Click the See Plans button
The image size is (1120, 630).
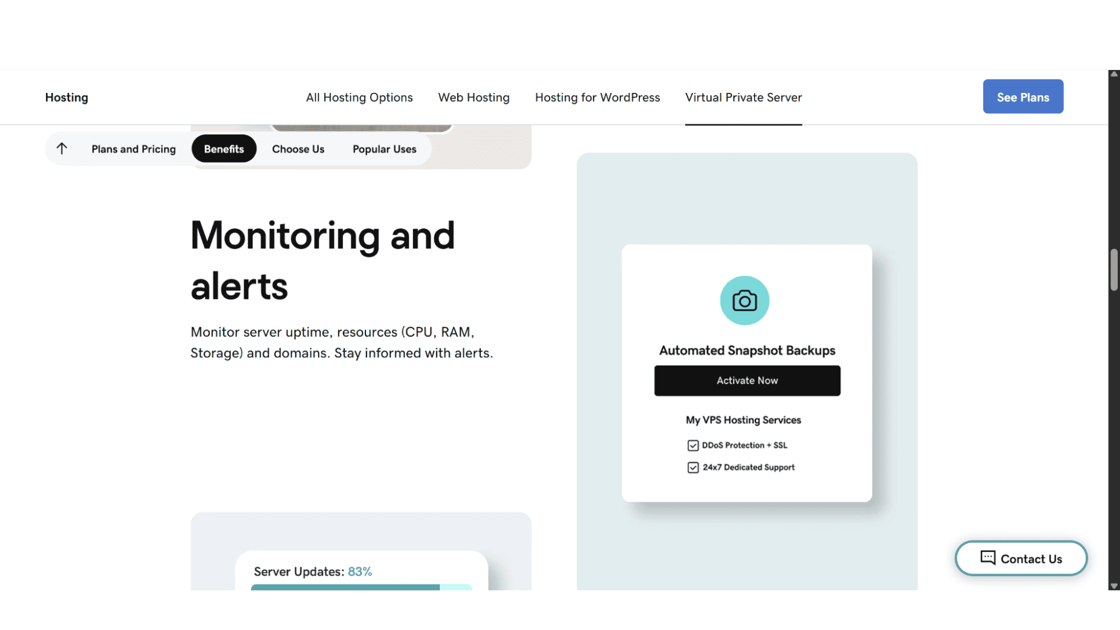(x=1023, y=96)
